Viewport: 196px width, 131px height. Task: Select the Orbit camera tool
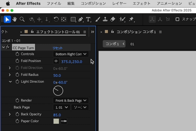pos(32,19)
